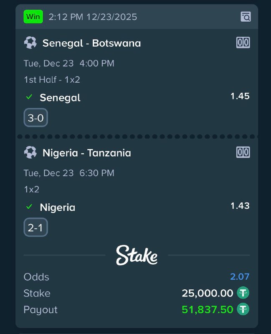Click the green Win status badge
The height and width of the screenshot is (334, 271).
point(32,17)
